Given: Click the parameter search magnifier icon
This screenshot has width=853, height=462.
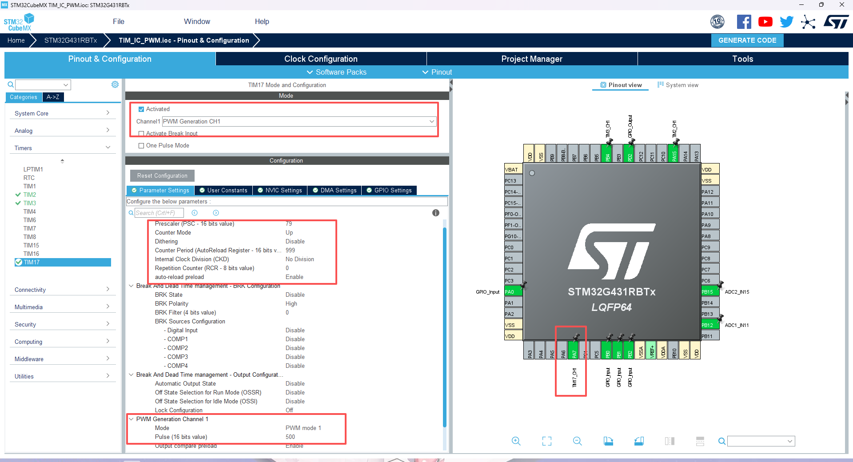Looking at the screenshot, I should (131, 213).
